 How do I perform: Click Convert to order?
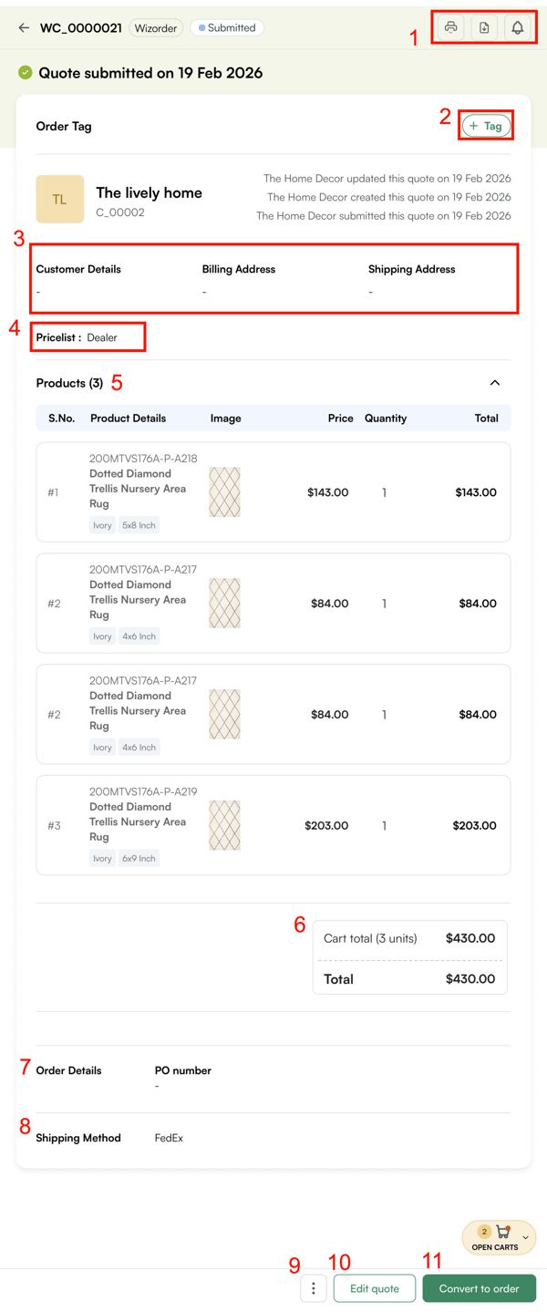(479, 1288)
